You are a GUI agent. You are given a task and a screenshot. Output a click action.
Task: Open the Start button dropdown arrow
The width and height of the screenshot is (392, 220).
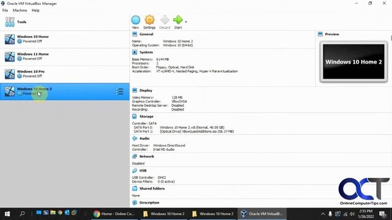tap(186, 22)
